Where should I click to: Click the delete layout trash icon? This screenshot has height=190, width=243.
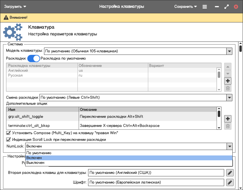tap(228, 88)
